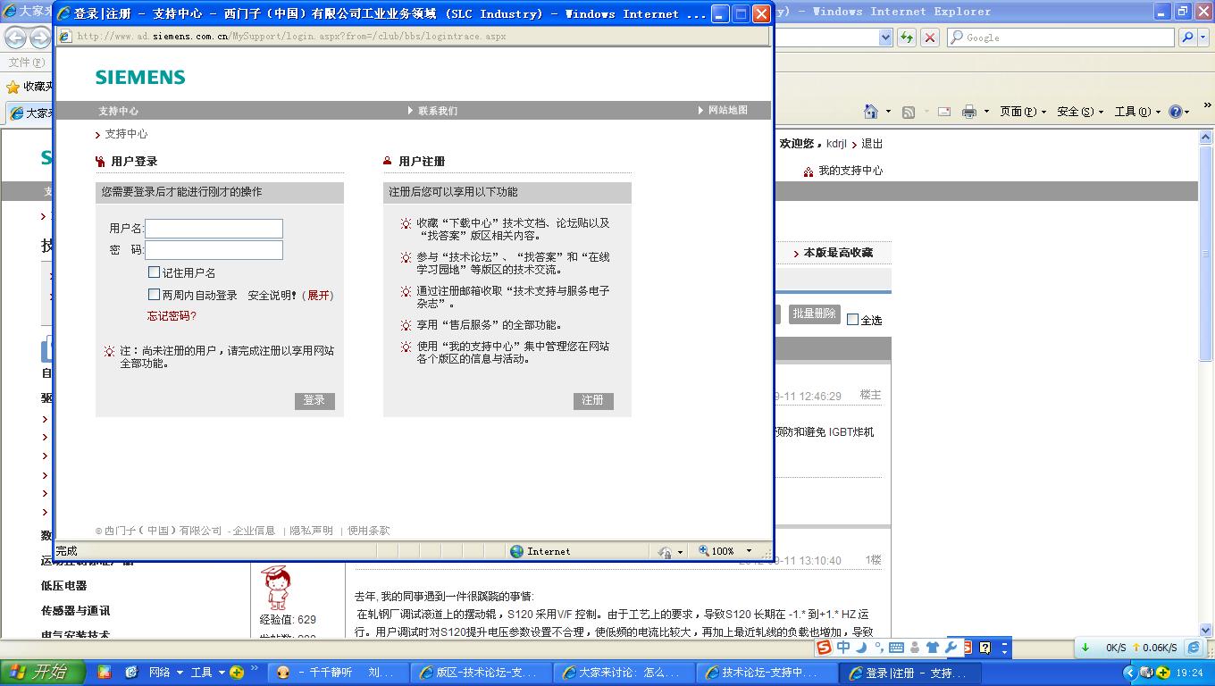Click the Windows 开始 Start button

point(43,672)
